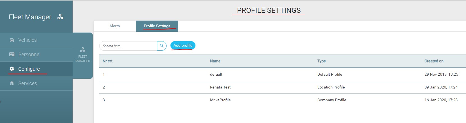Select the default profile name
Viewport: 466px width, 123px height.
click(216, 74)
